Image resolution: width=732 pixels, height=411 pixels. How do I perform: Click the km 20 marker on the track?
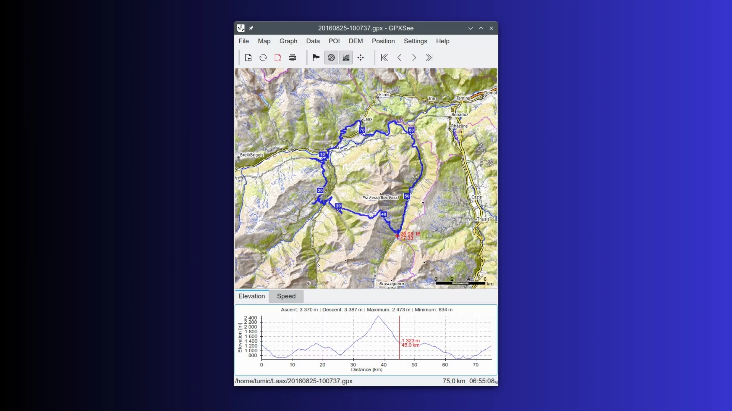tap(320, 190)
